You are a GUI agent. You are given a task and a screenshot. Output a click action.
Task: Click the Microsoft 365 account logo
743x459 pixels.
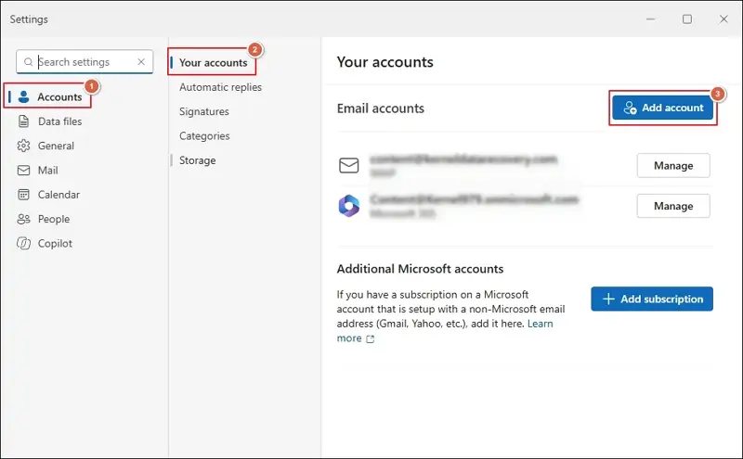click(349, 206)
